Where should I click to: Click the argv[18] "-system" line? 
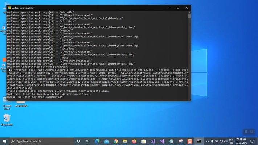(40, 40)
